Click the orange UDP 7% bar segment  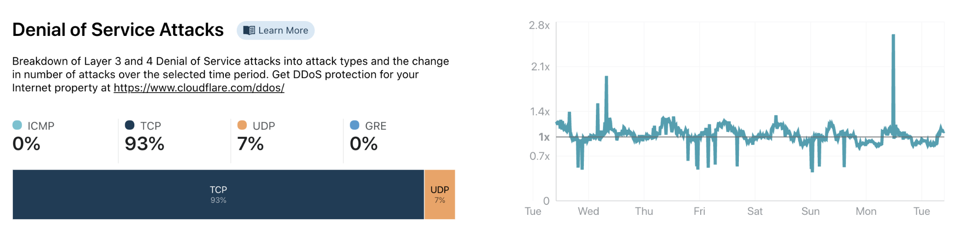point(440,194)
